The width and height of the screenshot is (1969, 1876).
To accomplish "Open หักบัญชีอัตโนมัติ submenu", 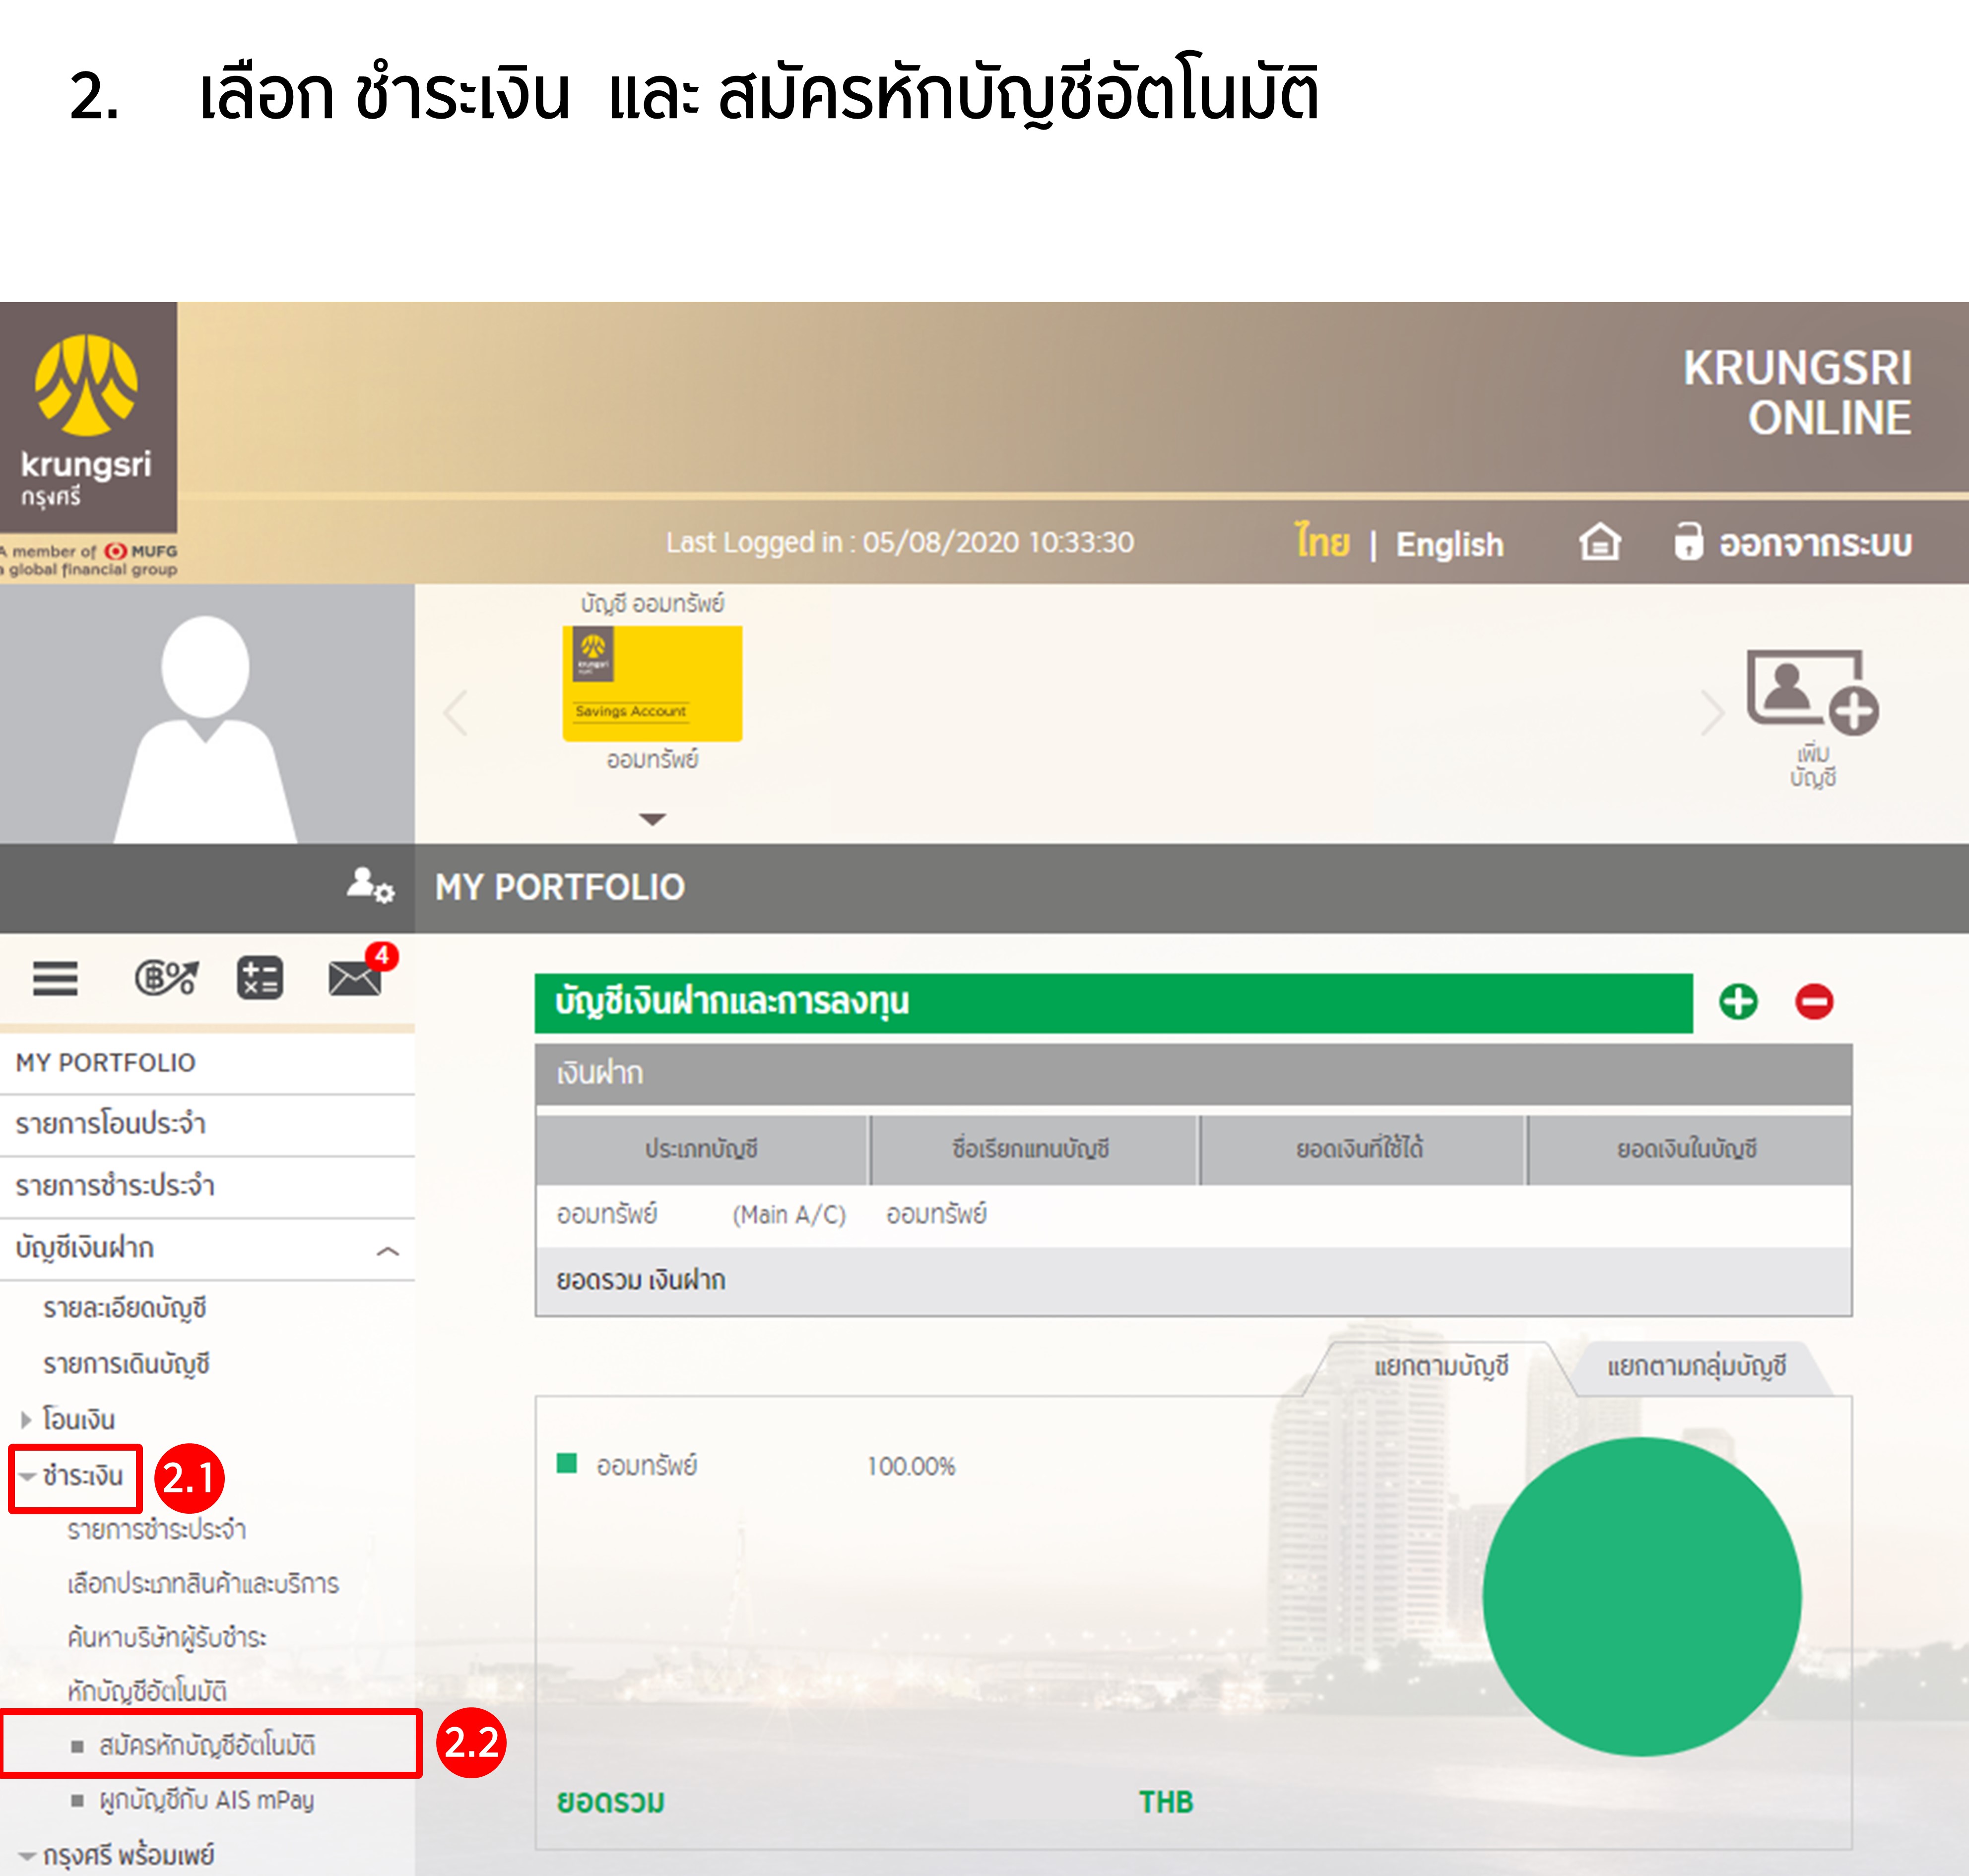I will [147, 1691].
